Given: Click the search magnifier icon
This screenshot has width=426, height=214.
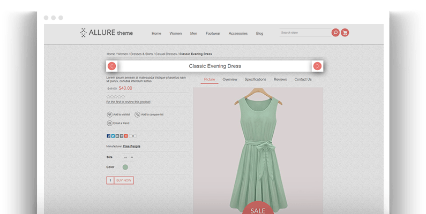Looking at the screenshot, I should pos(335,33).
